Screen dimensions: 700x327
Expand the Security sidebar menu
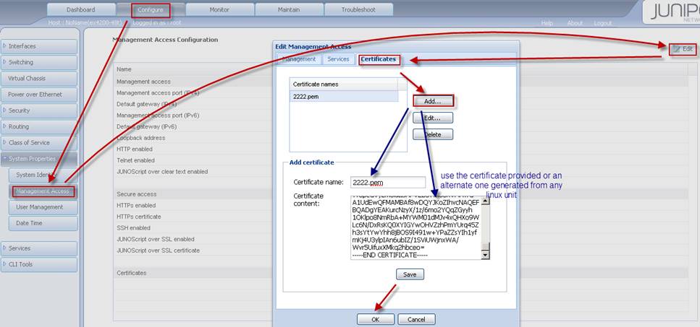(x=40, y=110)
